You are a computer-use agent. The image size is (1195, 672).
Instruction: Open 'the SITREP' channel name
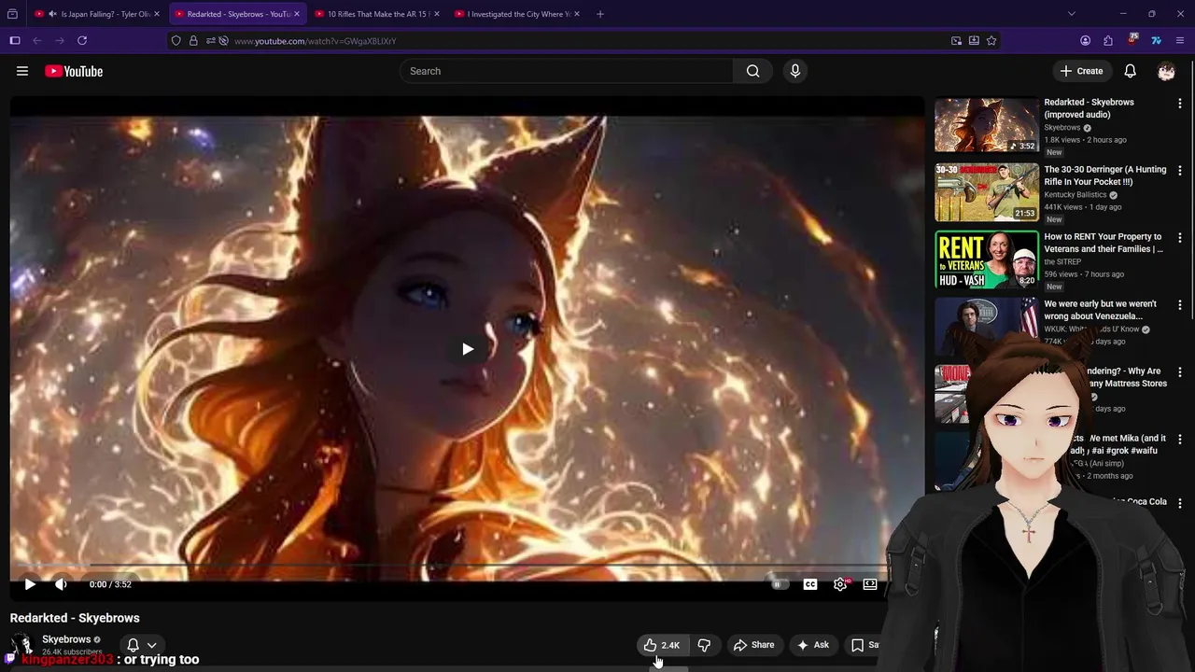(1064, 262)
